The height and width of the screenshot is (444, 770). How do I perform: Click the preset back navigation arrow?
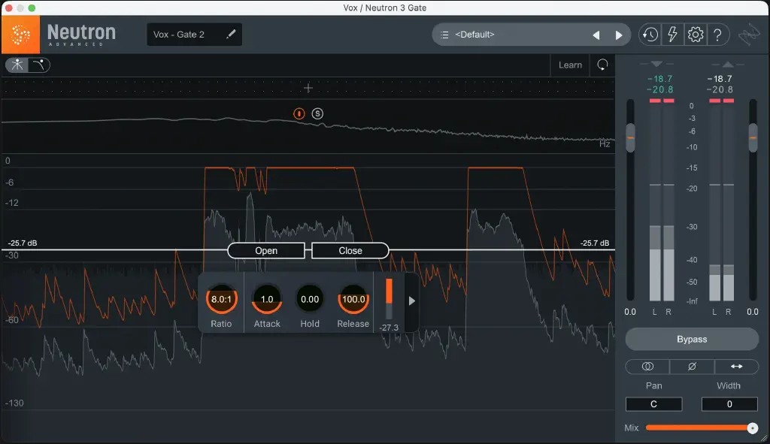click(x=596, y=34)
